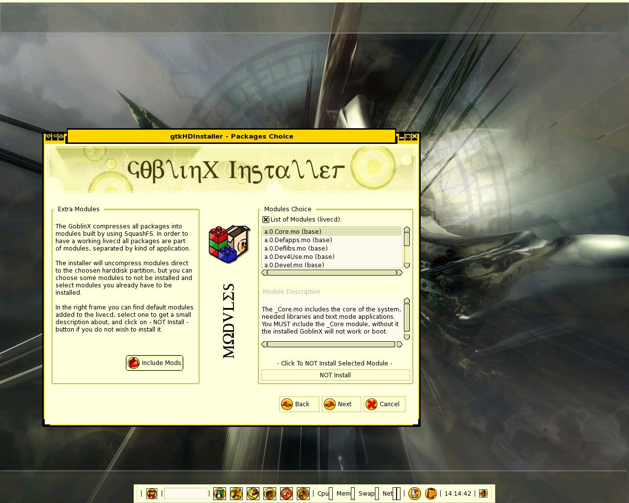Click the module list scroll-up arrow
The image size is (629, 503).
click(x=407, y=229)
